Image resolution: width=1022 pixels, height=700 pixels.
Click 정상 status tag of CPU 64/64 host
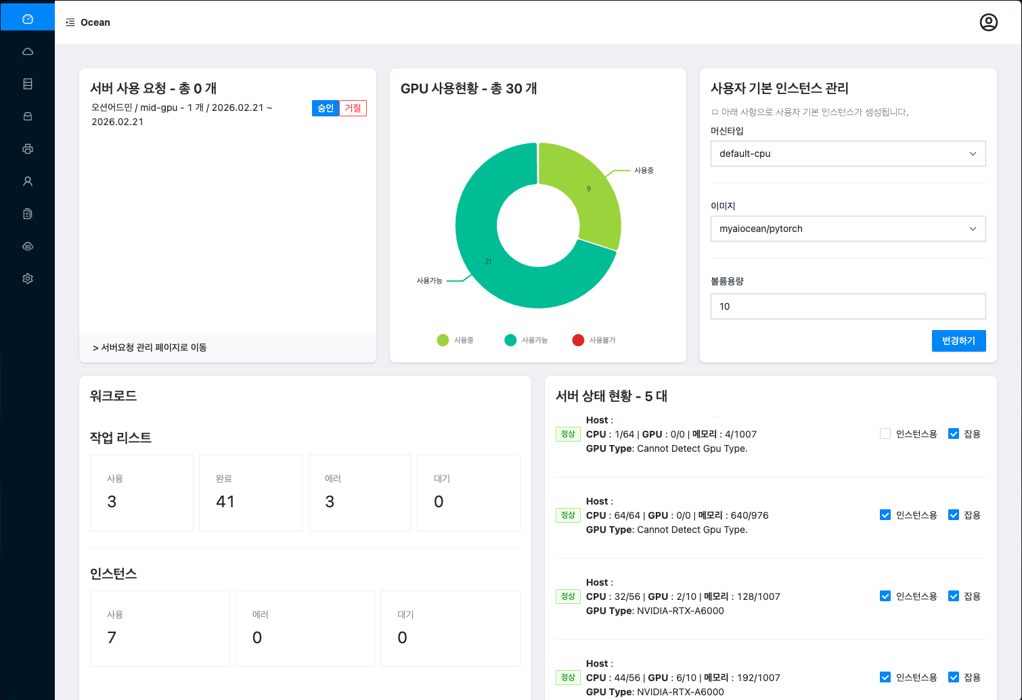pos(568,515)
